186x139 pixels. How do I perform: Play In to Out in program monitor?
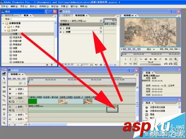(135, 64)
